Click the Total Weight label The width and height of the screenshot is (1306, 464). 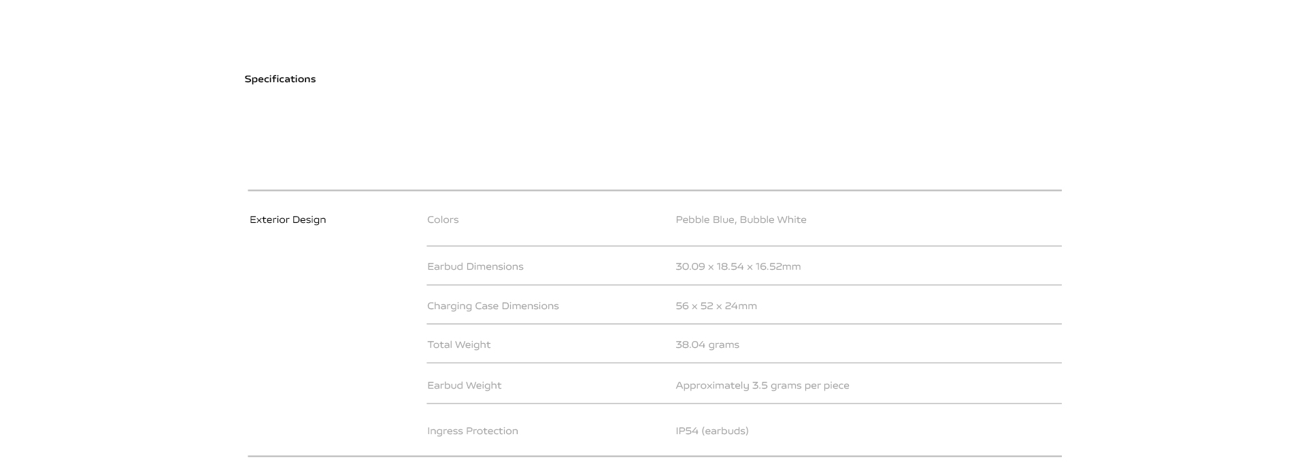pos(458,344)
